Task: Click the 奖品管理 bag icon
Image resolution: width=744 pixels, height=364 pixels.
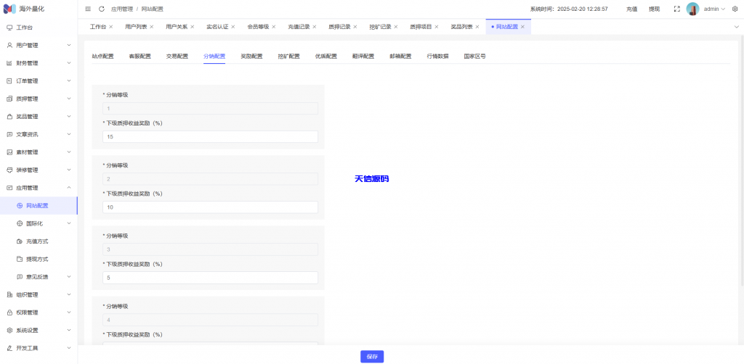Action: click(x=9, y=117)
